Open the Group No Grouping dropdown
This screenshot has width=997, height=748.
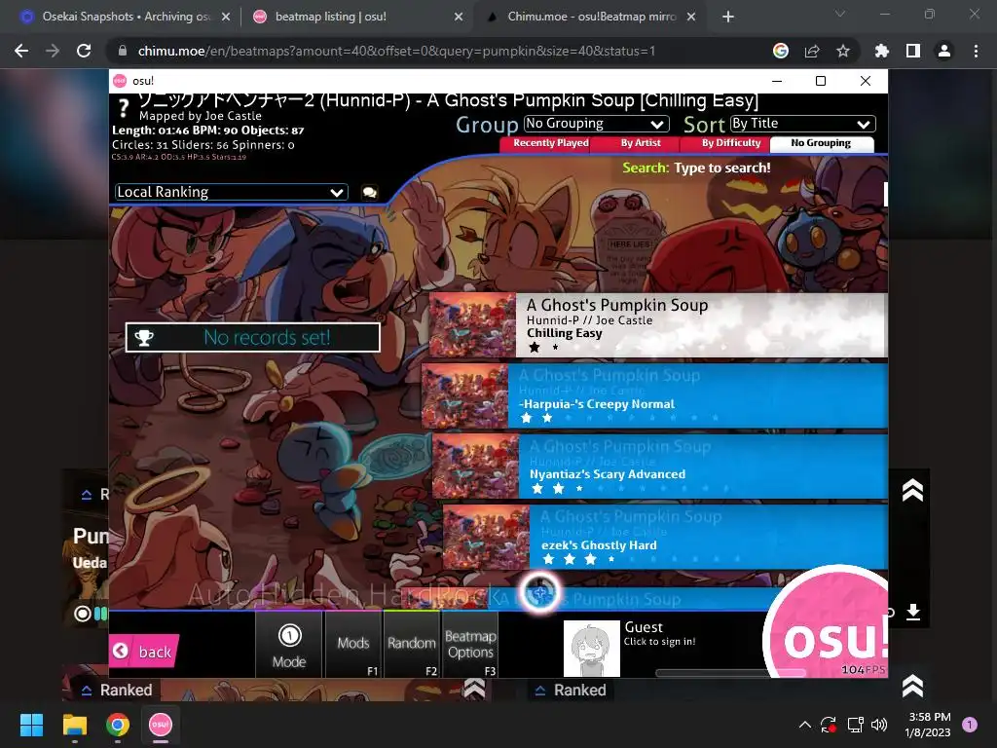click(597, 124)
